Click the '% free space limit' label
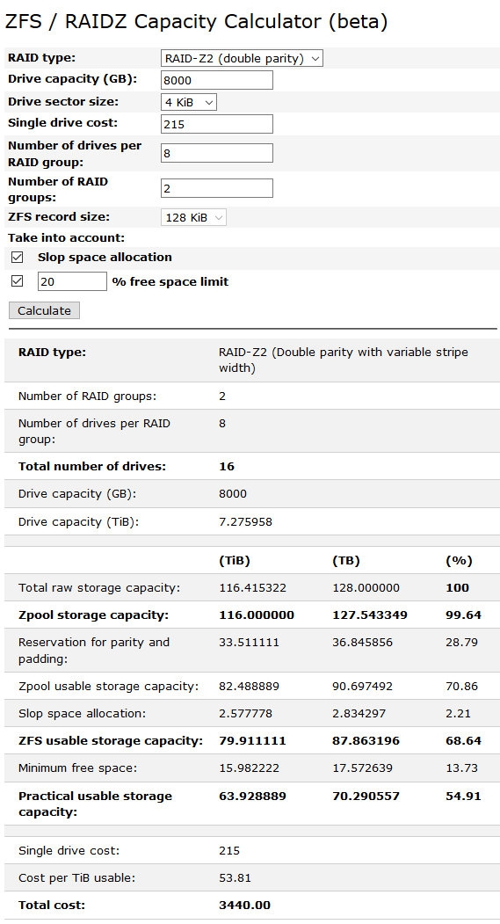The height and width of the screenshot is (924, 500). tap(170, 281)
